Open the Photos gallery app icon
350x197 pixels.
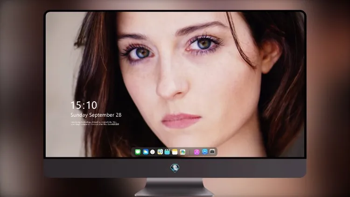tap(182, 152)
